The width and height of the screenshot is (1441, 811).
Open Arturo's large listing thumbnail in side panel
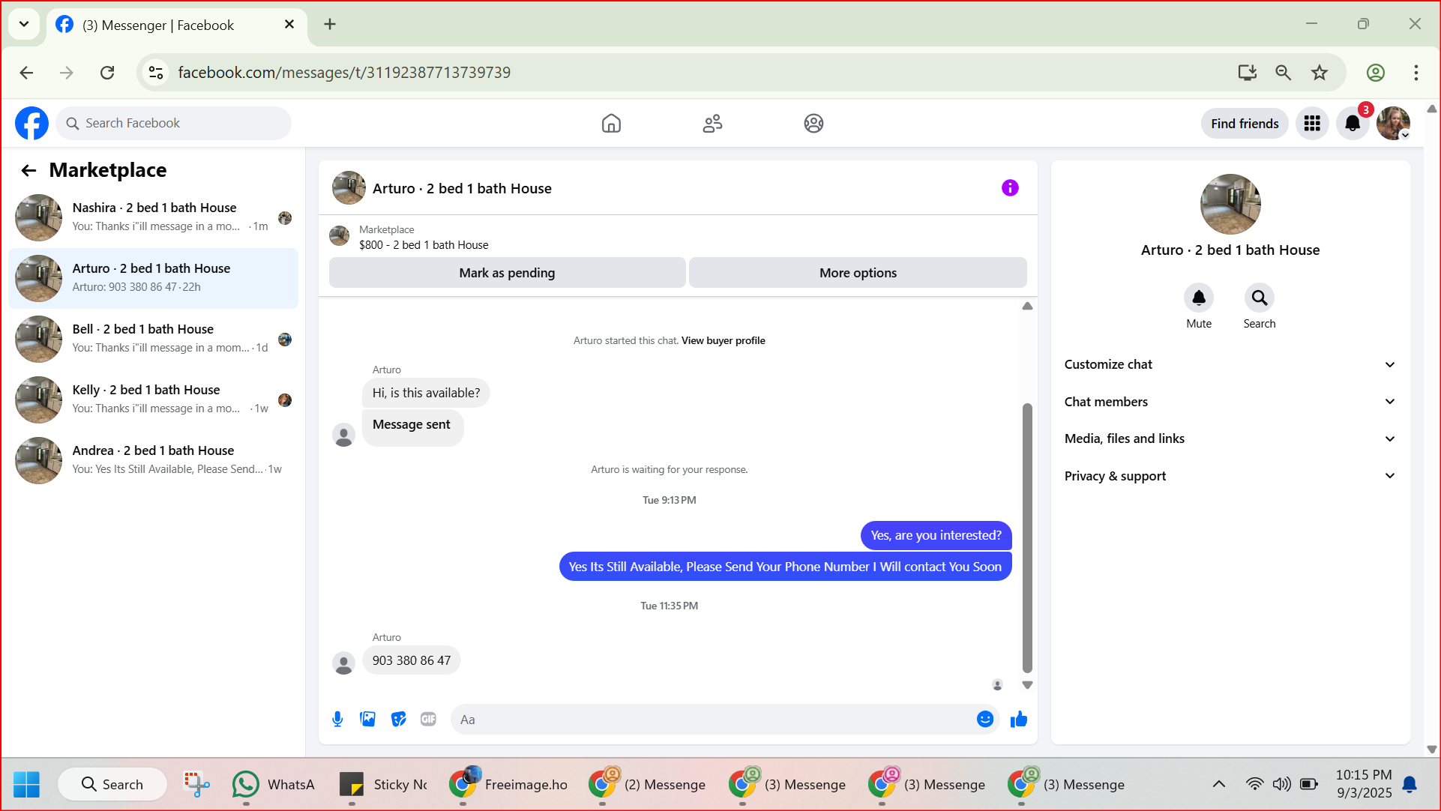(x=1230, y=205)
